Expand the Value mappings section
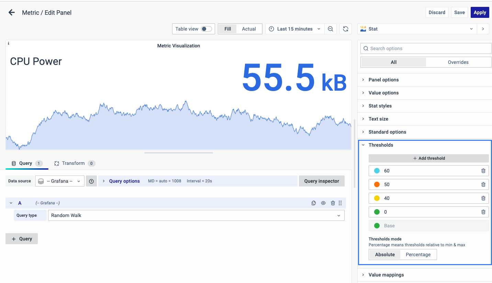This screenshot has height=283, width=492. 386,275
